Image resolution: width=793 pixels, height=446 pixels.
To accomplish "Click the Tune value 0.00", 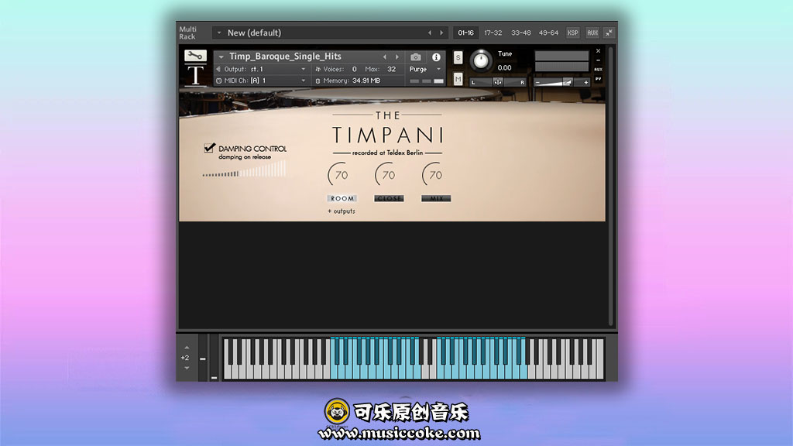I will (504, 68).
